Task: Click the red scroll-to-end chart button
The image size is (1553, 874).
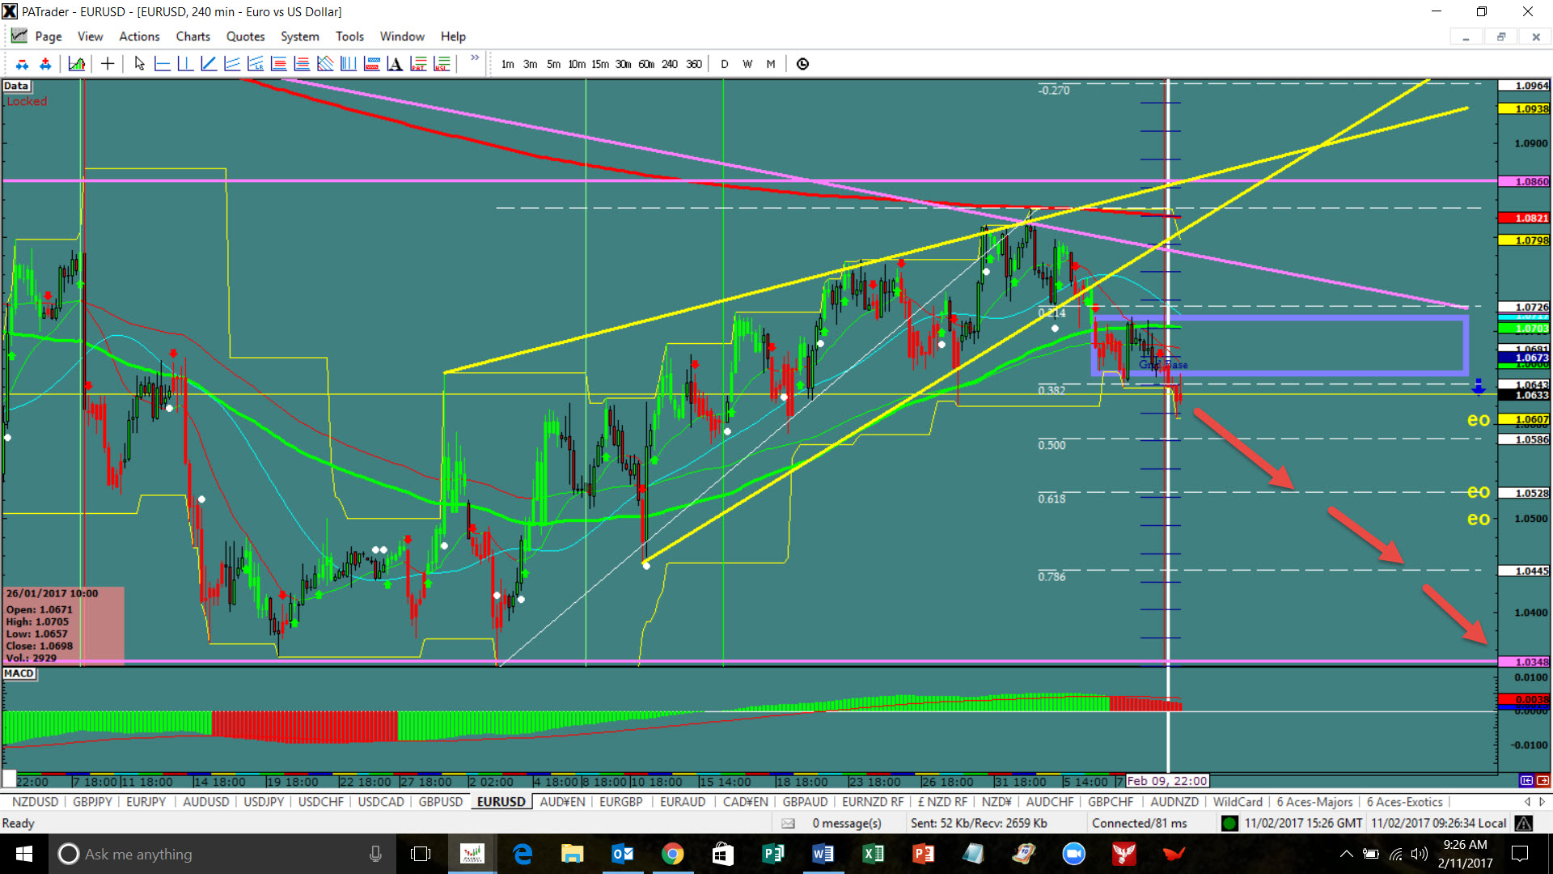Action: point(1542,781)
